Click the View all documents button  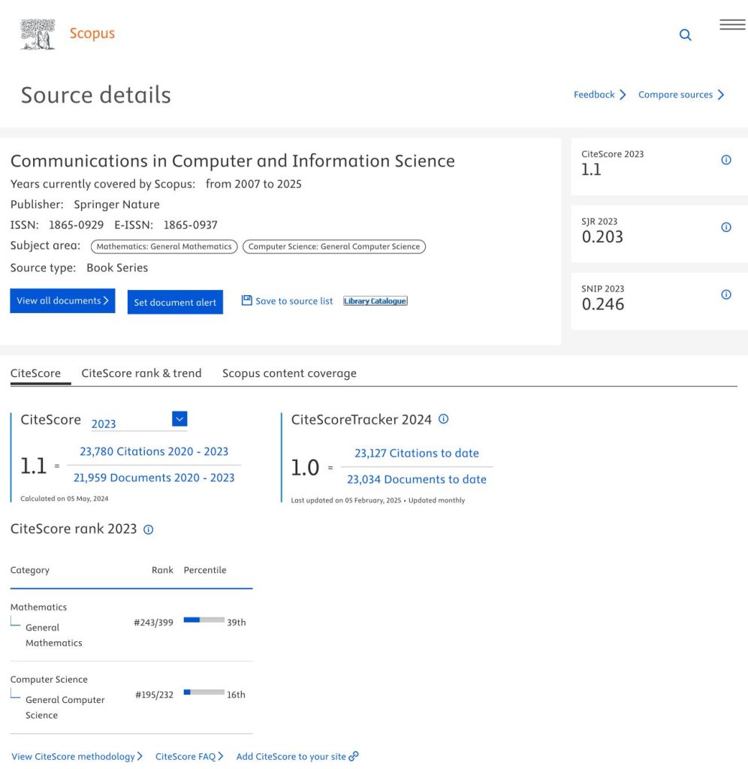point(63,300)
